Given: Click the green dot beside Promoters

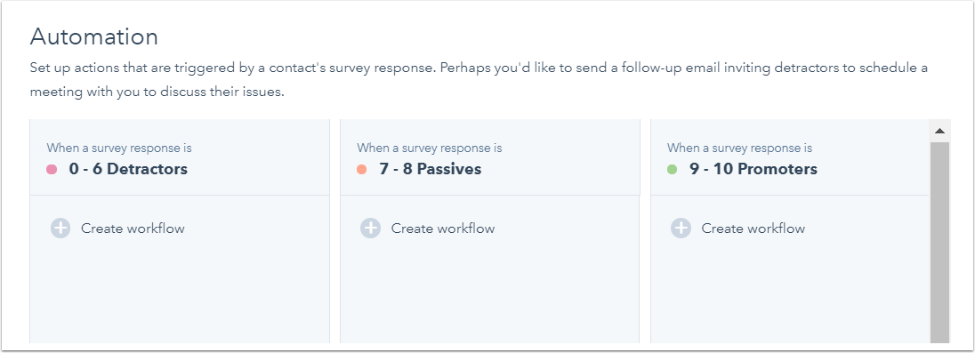Looking at the screenshot, I should tap(673, 169).
